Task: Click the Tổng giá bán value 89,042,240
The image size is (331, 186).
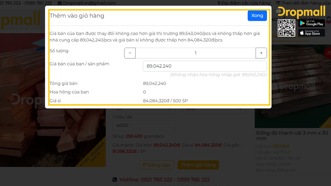Action: 154,83
